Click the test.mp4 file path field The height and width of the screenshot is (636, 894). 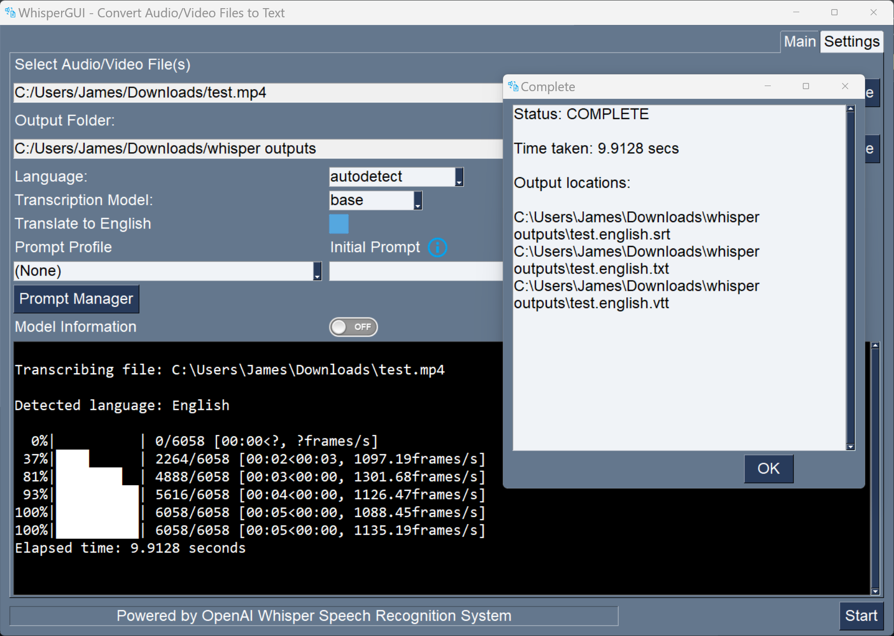pos(255,93)
